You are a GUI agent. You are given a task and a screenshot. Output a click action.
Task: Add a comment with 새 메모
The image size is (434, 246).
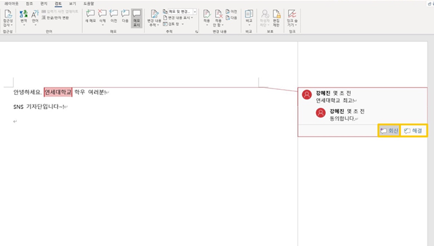pos(90,16)
